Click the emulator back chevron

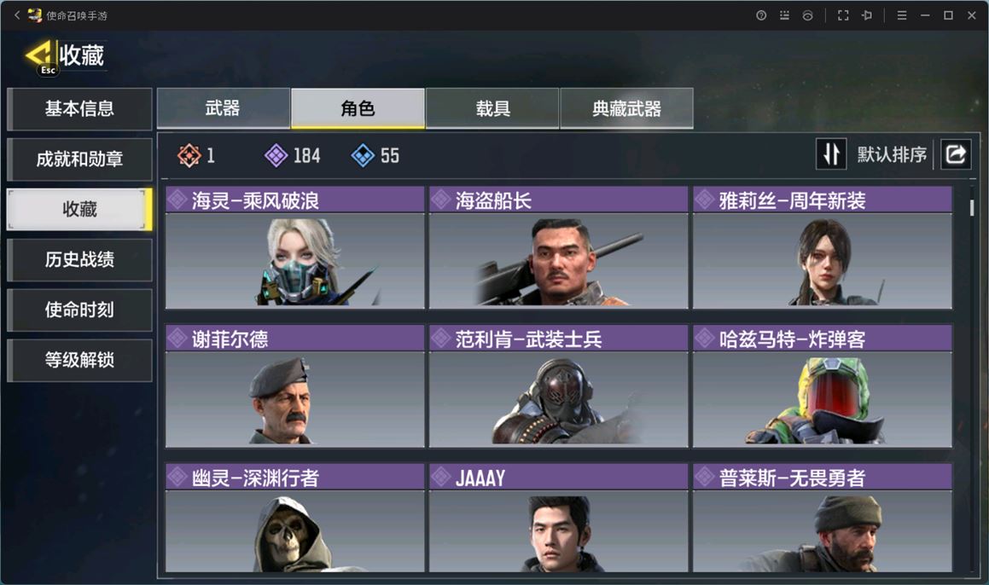click(17, 14)
